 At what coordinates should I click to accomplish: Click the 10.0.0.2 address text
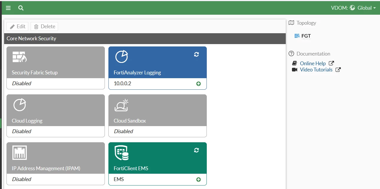[x=122, y=83]
